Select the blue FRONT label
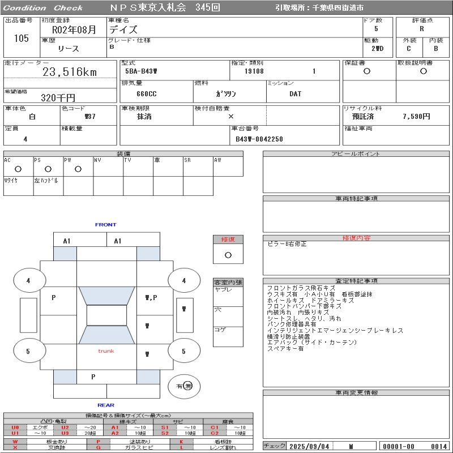 click(x=105, y=224)
